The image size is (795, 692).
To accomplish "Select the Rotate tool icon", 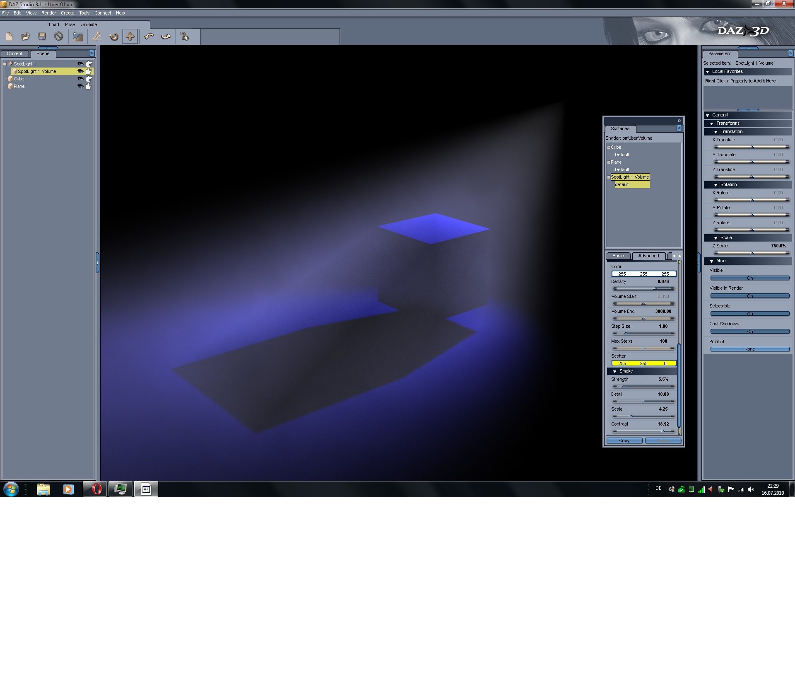I will (113, 37).
